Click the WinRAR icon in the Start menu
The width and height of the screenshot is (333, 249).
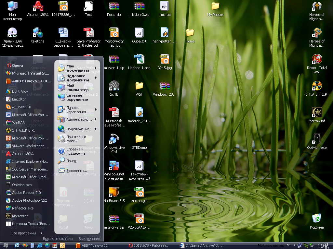tap(8, 122)
